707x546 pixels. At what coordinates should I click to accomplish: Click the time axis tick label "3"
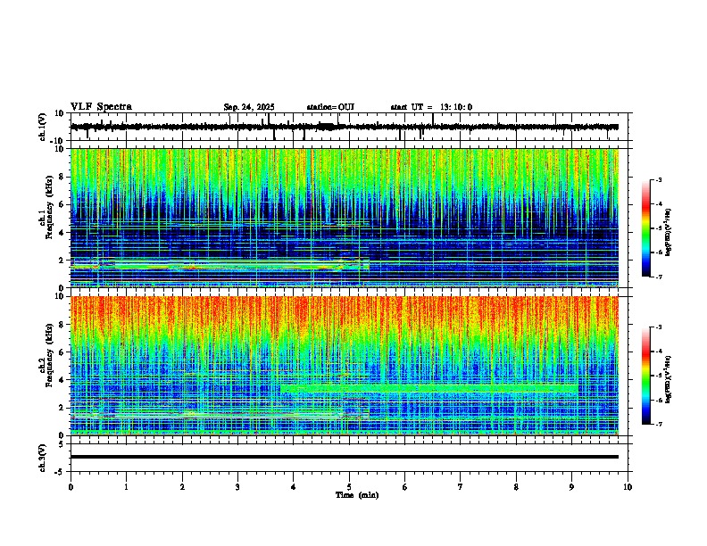click(238, 487)
